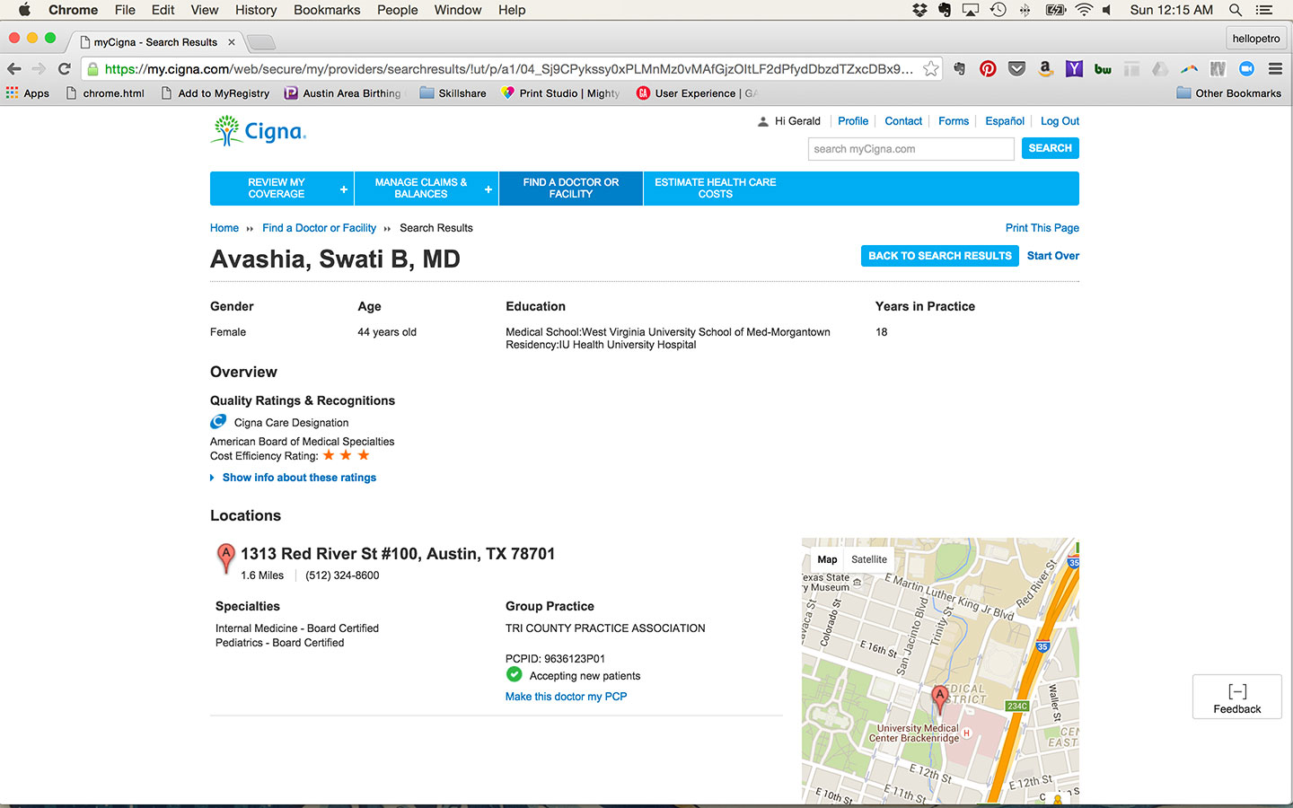Click the Home breadcrumb link
Image resolution: width=1293 pixels, height=808 pixels.
[x=224, y=228]
